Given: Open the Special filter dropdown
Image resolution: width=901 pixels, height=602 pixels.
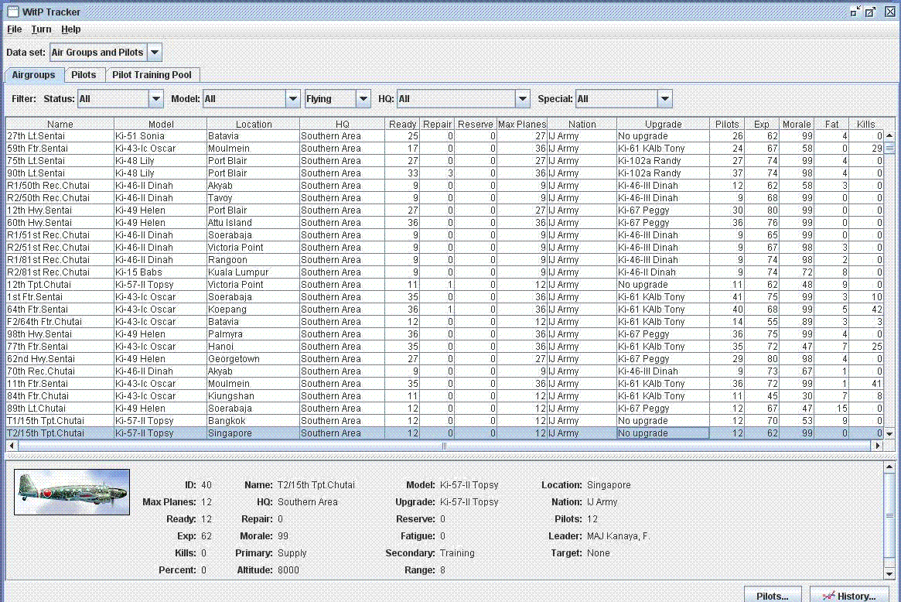Looking at the screenshot, I should [x=664, y=99].
